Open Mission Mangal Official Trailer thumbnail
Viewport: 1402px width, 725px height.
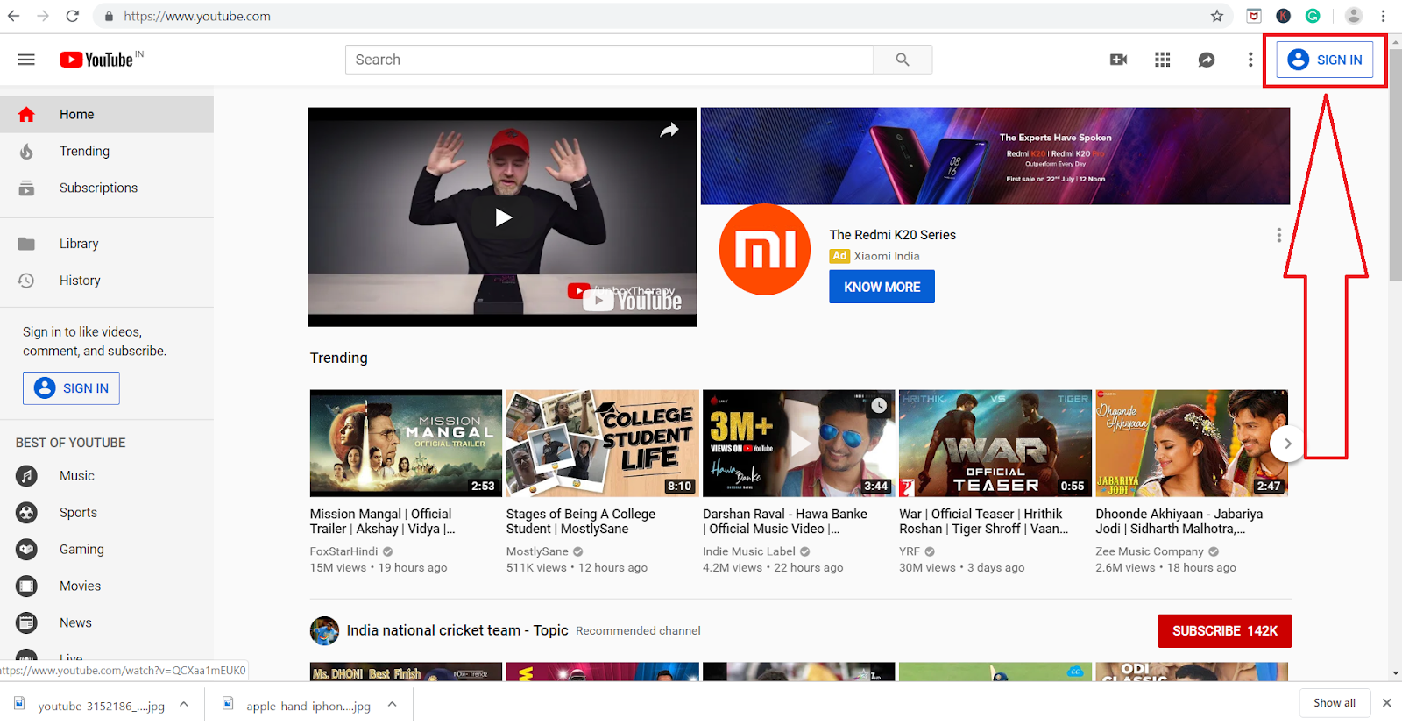click(406, 444)
